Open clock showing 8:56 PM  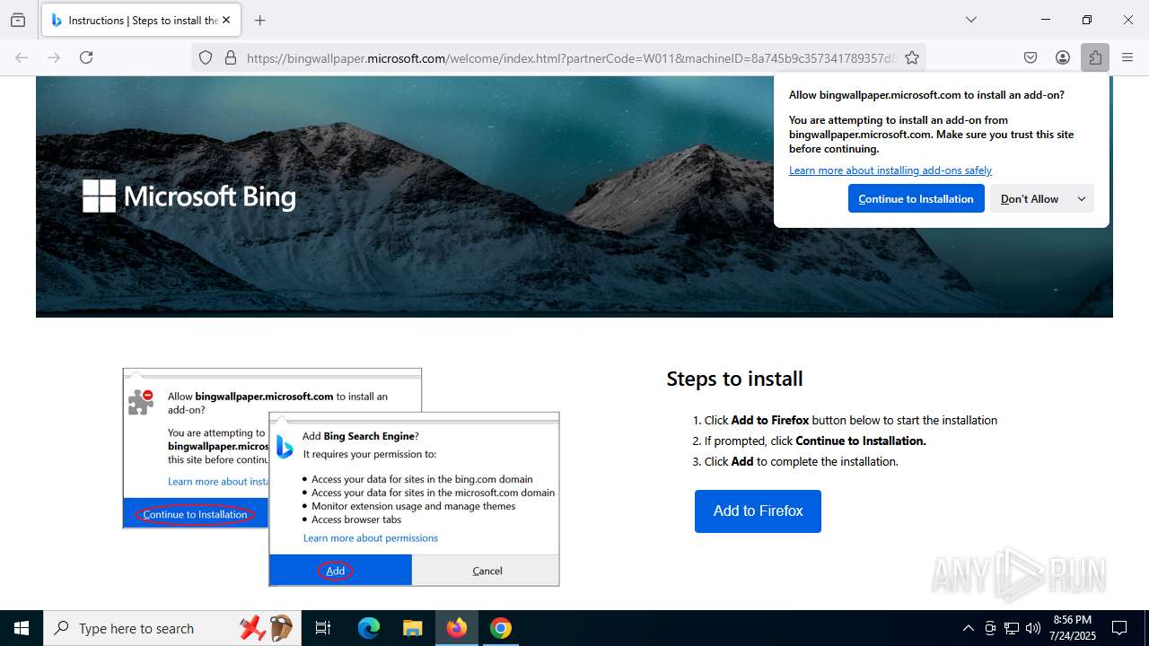pyautogui.click(x=1072, y=628)
